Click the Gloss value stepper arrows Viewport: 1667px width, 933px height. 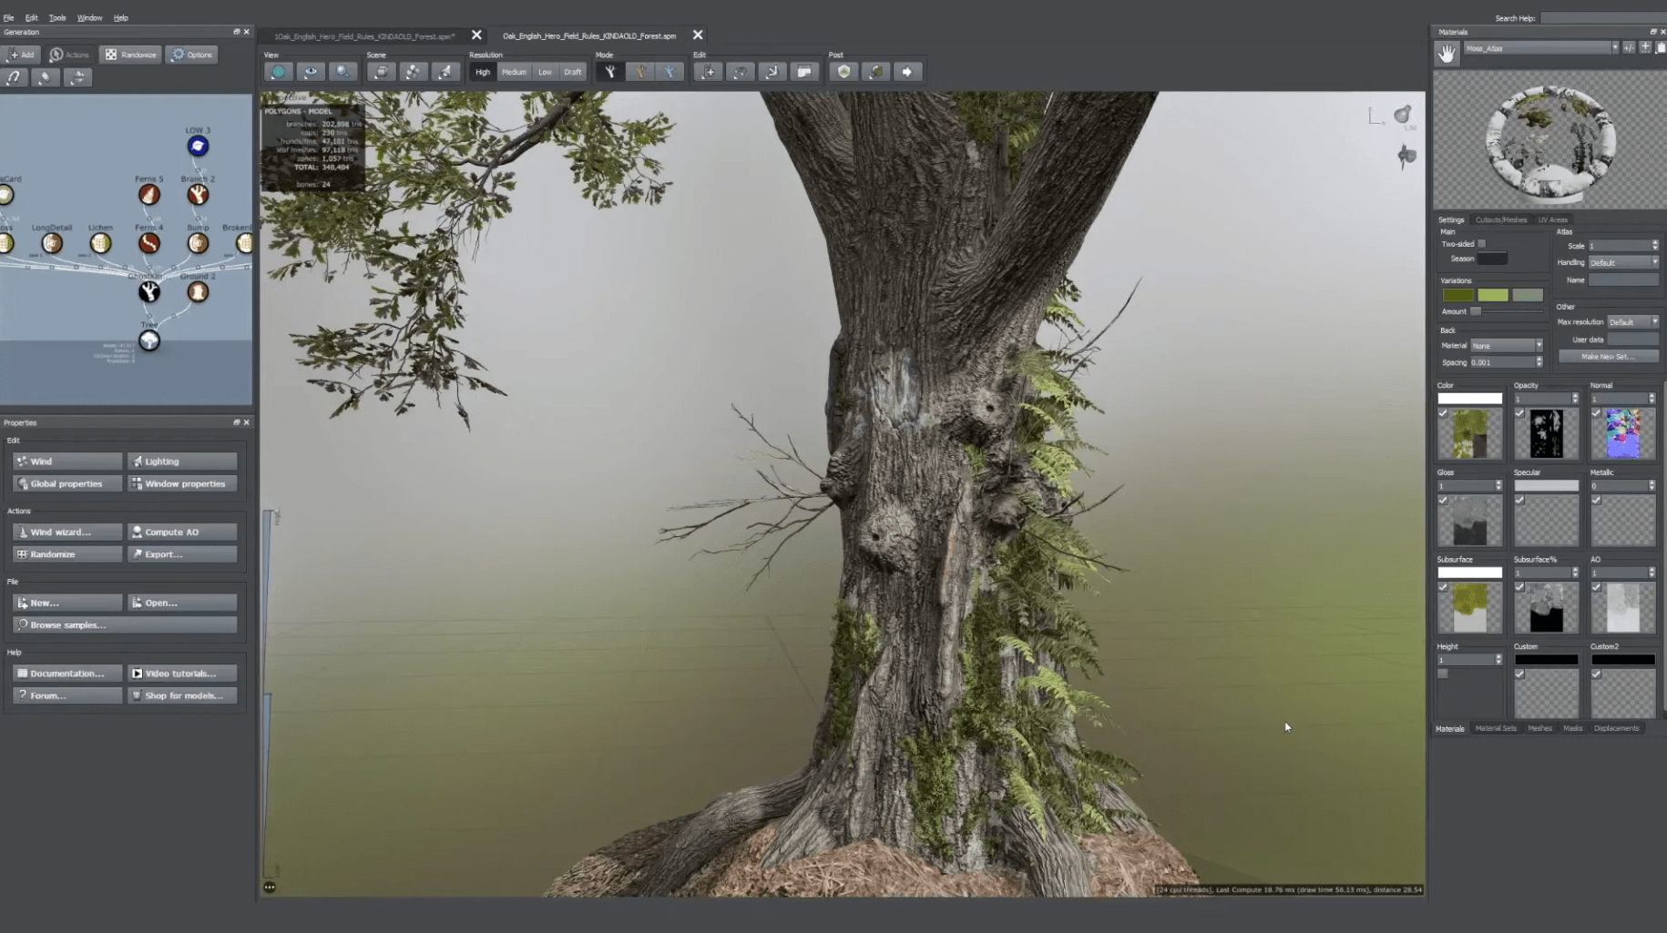1498,486
